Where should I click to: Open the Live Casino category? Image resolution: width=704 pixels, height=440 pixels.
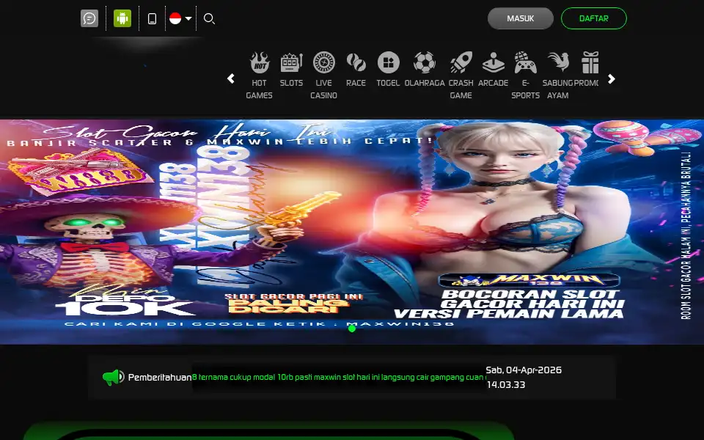(323, 76)
